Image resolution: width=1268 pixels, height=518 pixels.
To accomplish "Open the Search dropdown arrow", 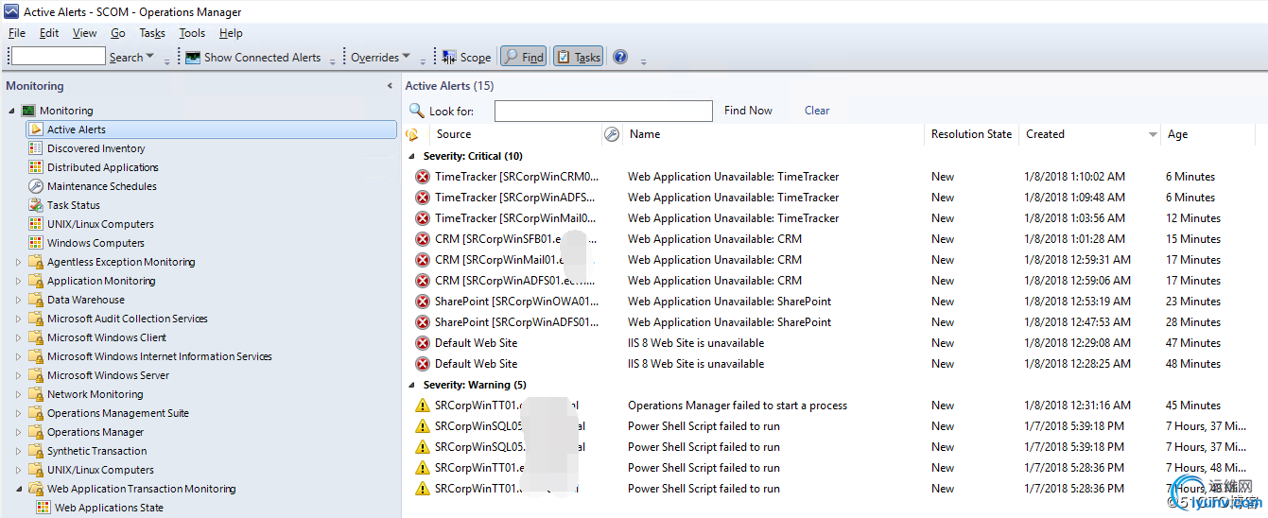I will point(150,57).
